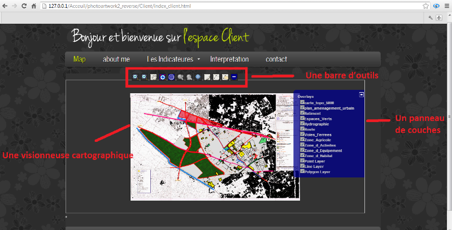The height and width of the screenshot is (230, 452).
Task: Go to the about me page
Action: point(116,59)
